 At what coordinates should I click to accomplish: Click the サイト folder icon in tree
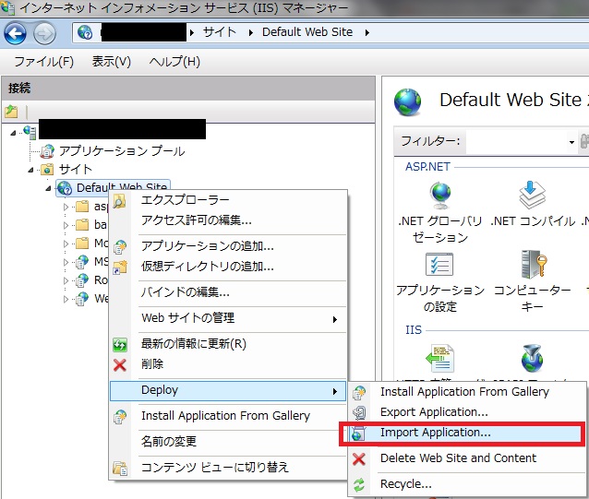[x=47, y=169]
